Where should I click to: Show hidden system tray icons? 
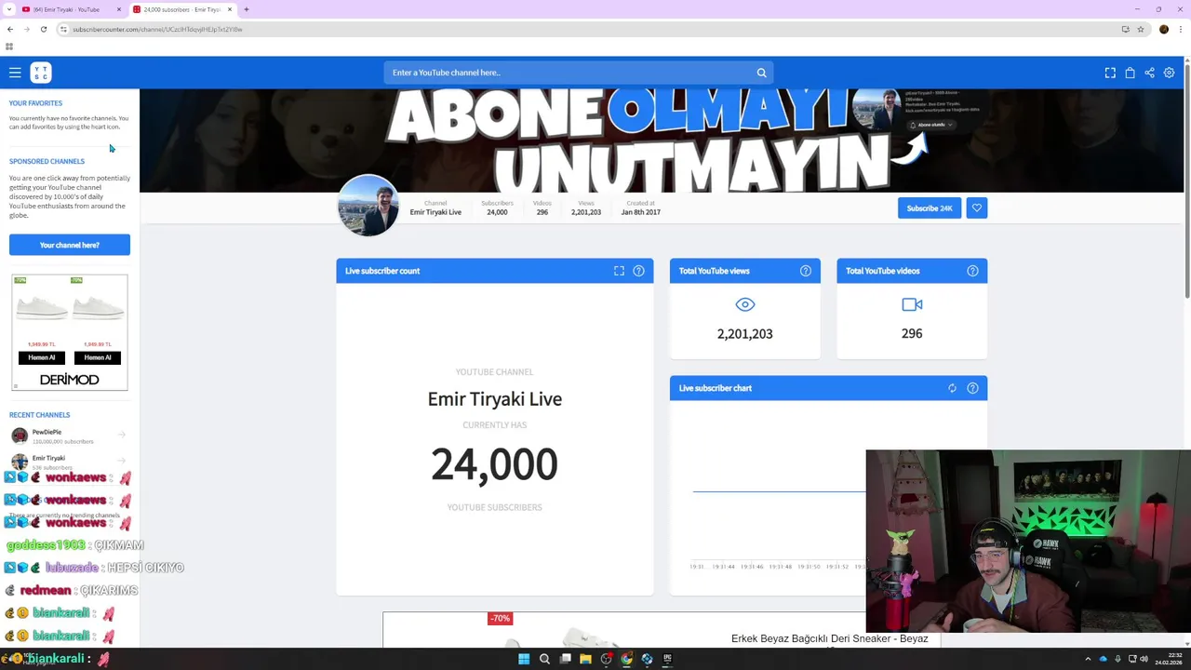pyautogui.click(x=1088, y=659)
